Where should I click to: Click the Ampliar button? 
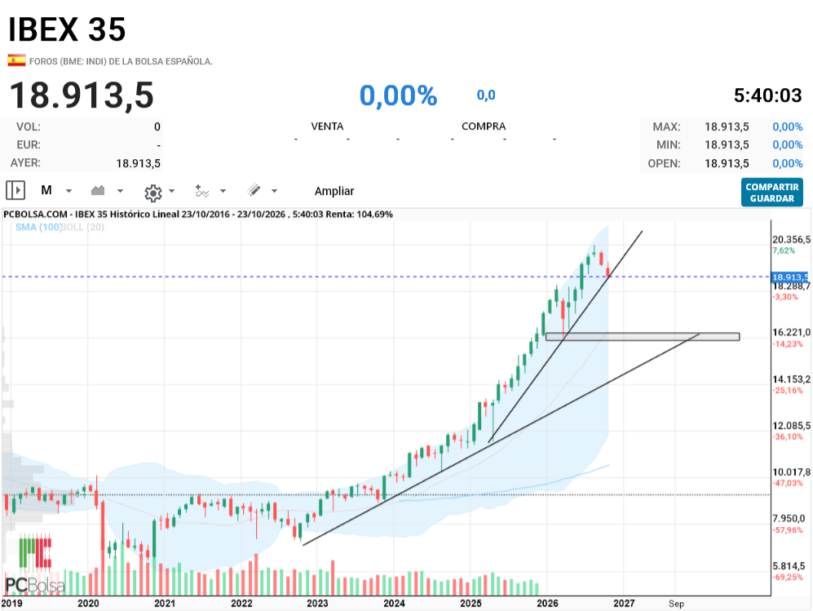pyautogui.click(x=334, y=191)
